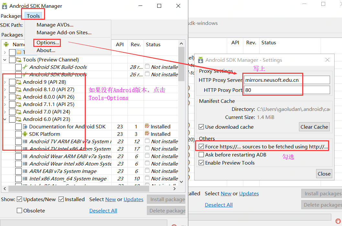This screenshot has width=342, height=226.
Task: Collapse the Android 6.0 (API 23) node
Action: [5, 119]
